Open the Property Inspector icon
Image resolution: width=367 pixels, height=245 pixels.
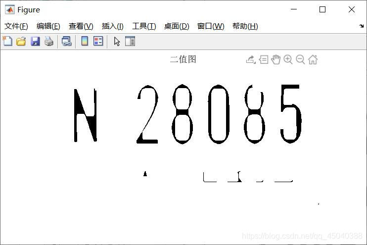[130, 41]
